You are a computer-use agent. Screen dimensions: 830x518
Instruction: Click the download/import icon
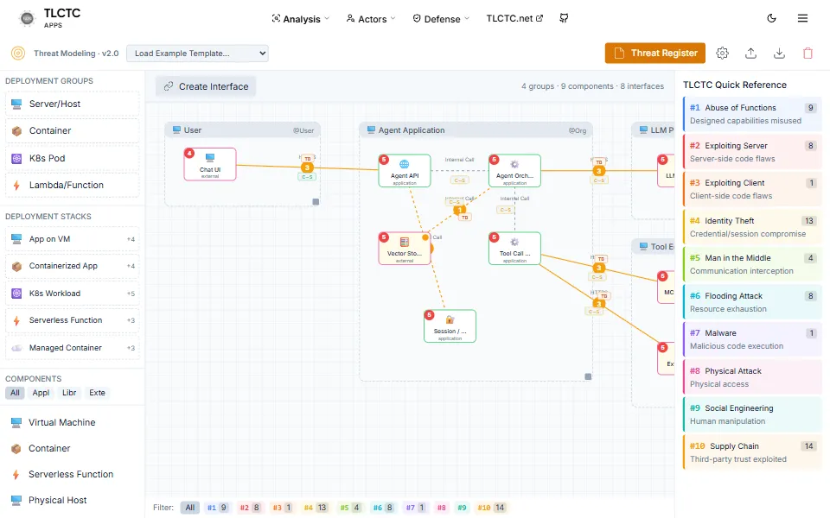(779, 53)
